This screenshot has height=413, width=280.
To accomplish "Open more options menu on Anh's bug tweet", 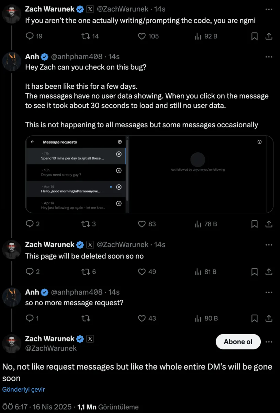I will [269, 57].
